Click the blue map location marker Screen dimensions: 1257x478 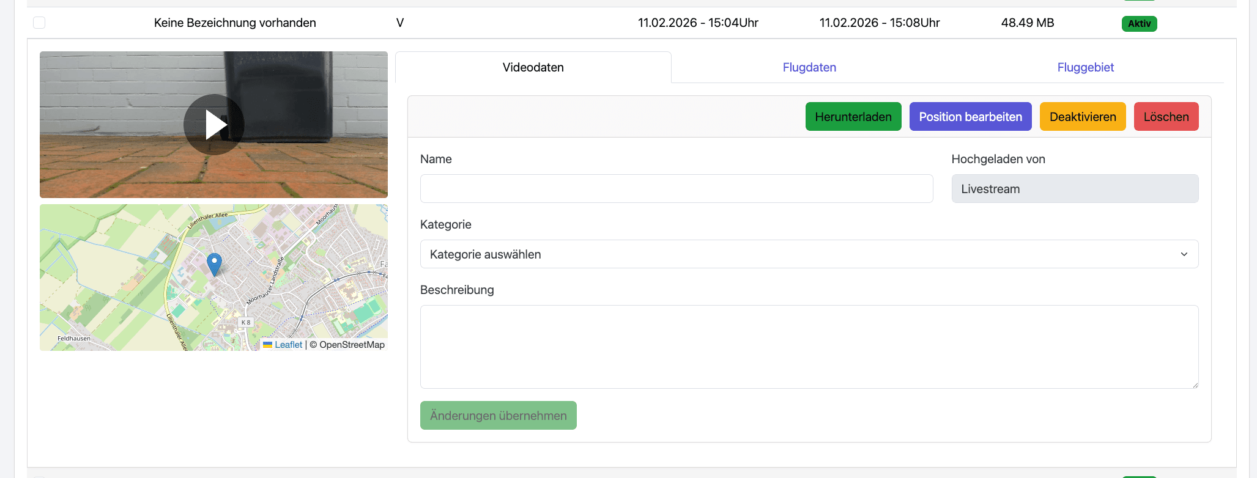[x=214, y=264]
